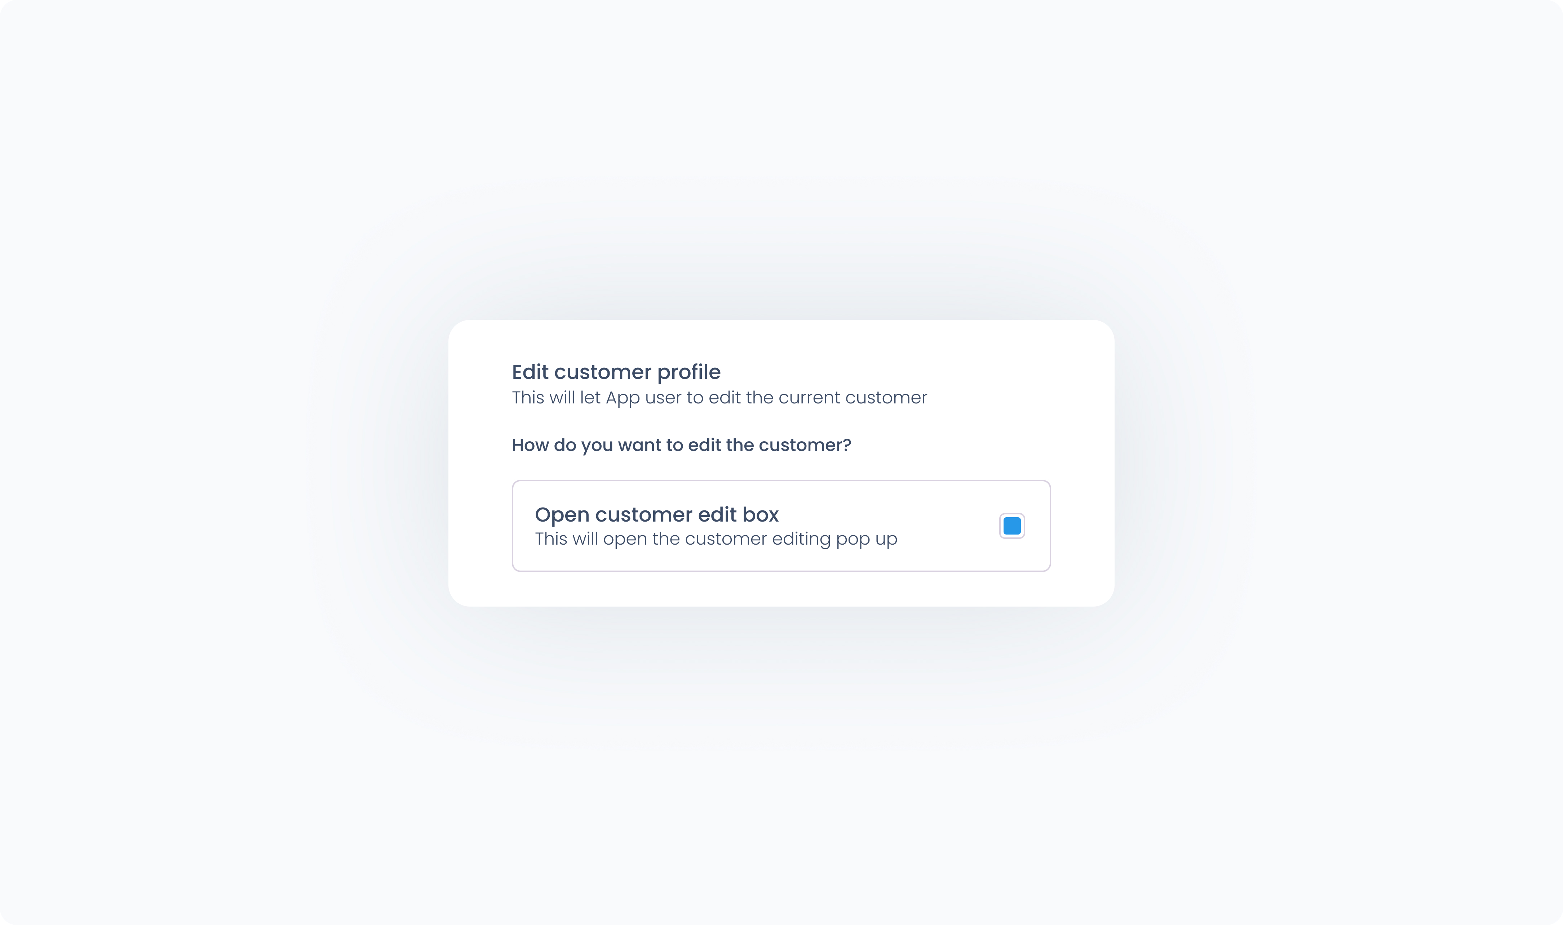The width and height of the screenshot is (1563, 925).
Task: Click the word This in the card description
Action: click(551, 539)
